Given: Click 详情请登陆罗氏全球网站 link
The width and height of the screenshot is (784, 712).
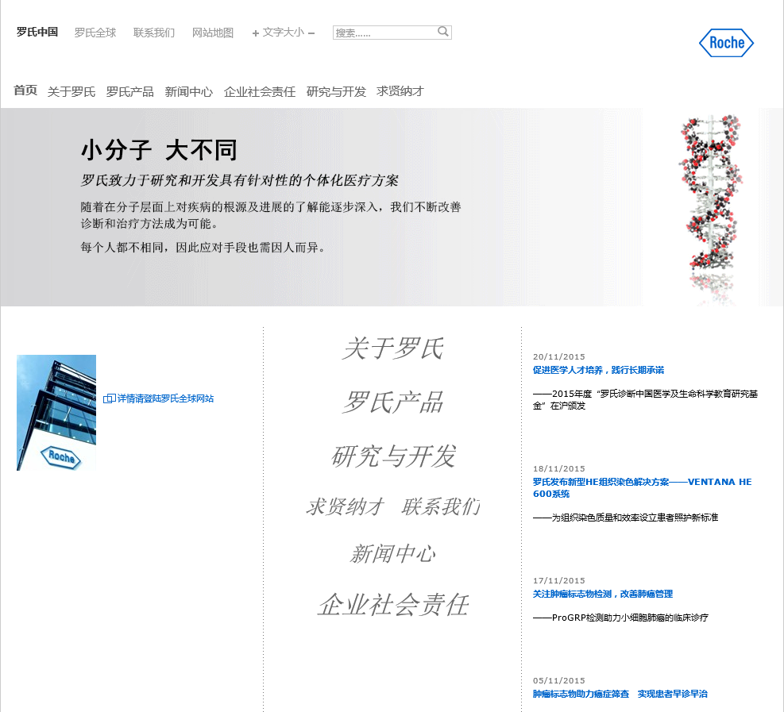Looking at the screenshot, I should [165, 398].
